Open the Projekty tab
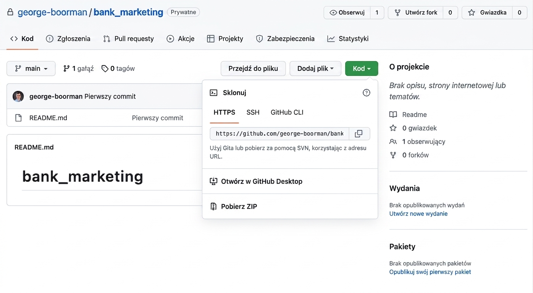Screen dimensions: 533x293 [x=225, y=39]
